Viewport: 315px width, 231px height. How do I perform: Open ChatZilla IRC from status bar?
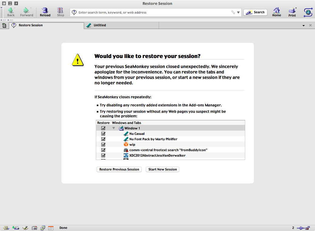pyautogui.click(x=43, y=228)
